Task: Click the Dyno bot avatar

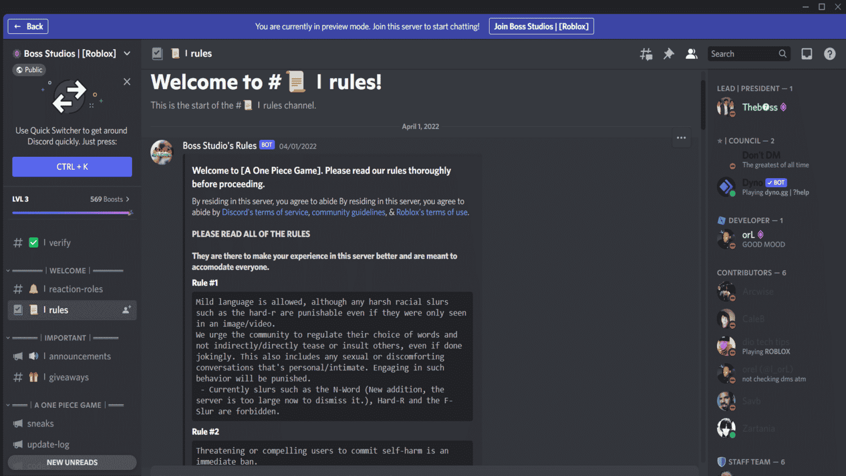Action: pos(726,187)
